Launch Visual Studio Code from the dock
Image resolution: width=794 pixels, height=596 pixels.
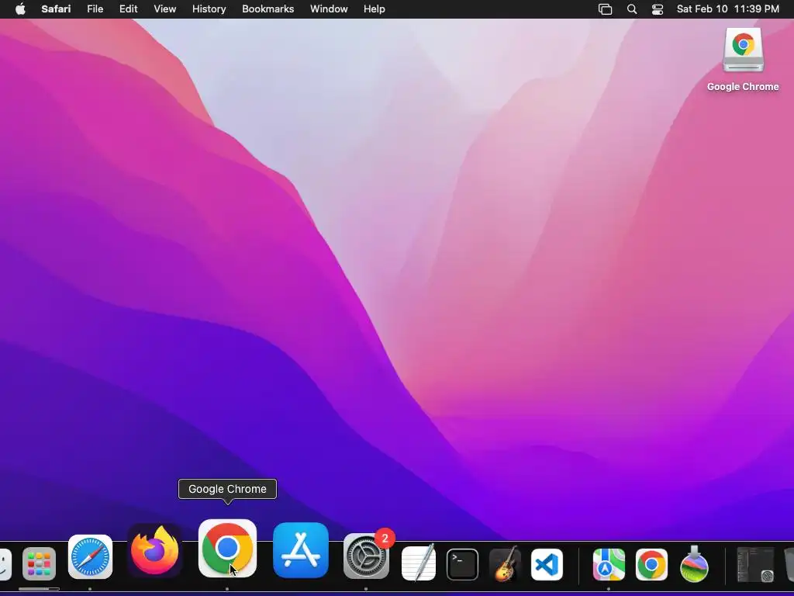(x=547, y=564)
